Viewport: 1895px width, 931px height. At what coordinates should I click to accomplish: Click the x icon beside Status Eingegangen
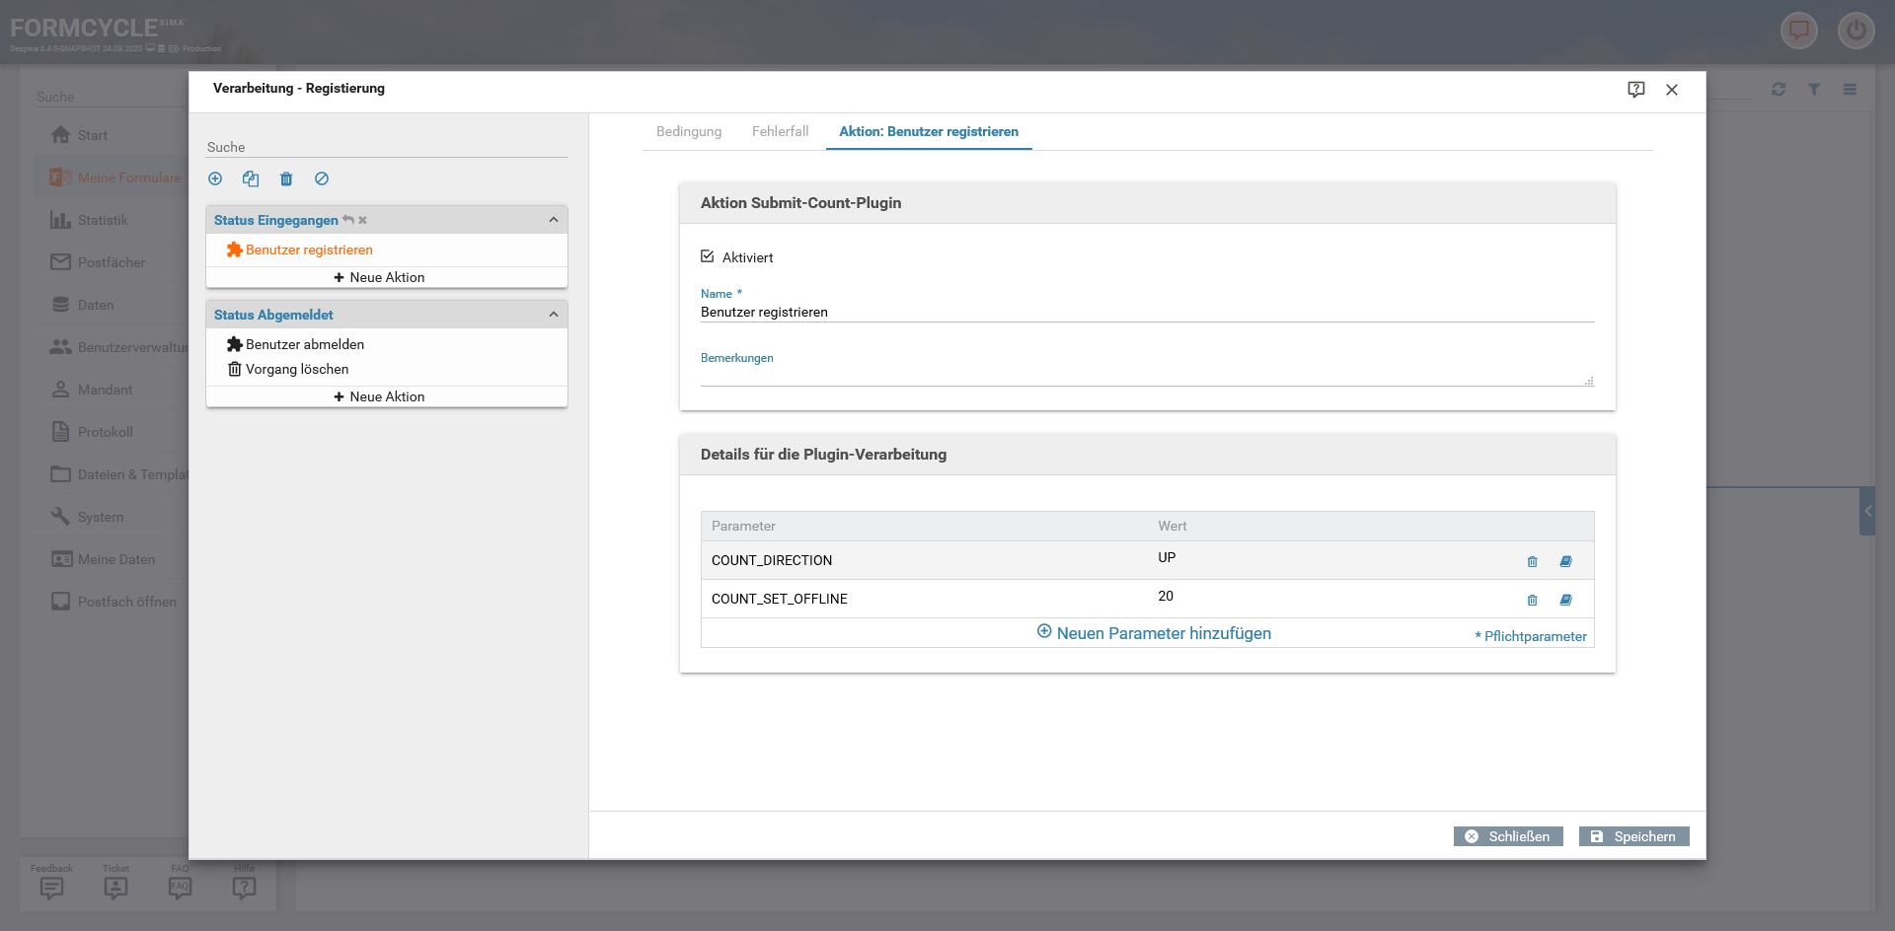point(363,220)
